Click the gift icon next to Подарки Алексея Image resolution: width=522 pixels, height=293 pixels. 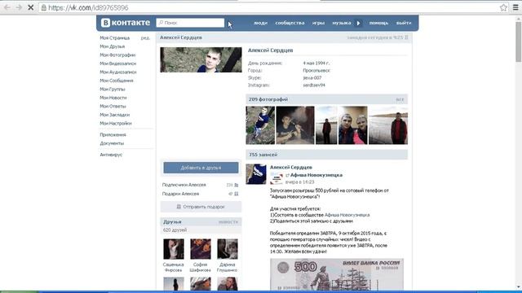pyautogui.click(x=236, y=194)
